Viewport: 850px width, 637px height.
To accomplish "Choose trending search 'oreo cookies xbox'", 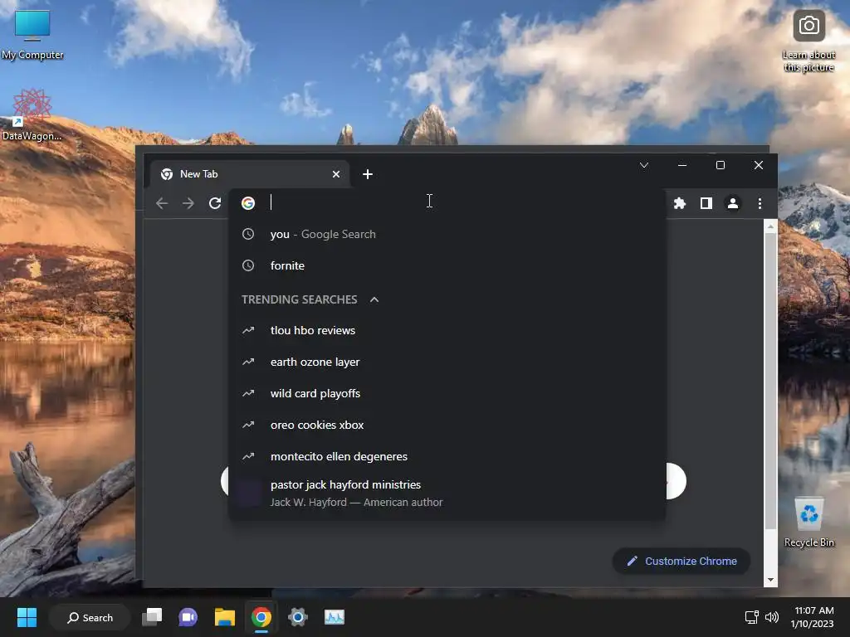I will point(447,425).
